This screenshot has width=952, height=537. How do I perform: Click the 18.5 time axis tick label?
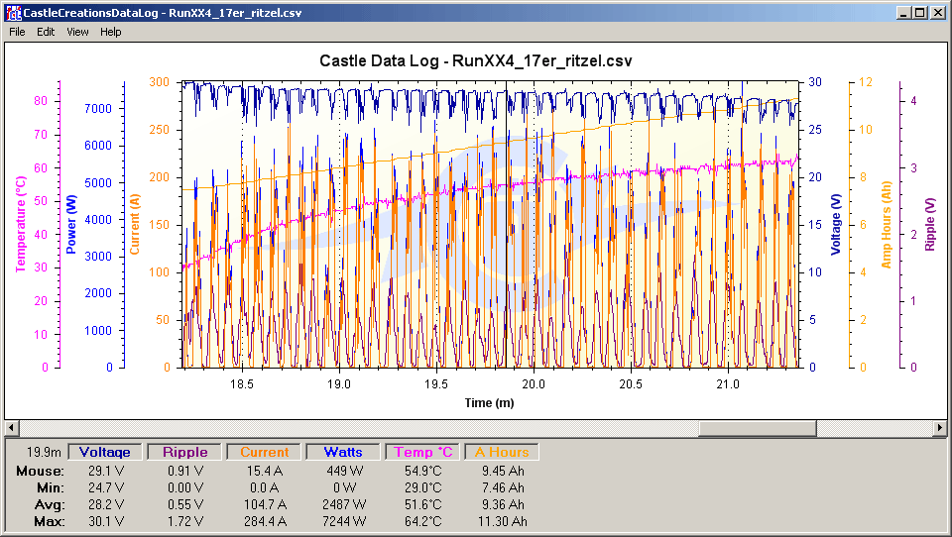point(242,384)
